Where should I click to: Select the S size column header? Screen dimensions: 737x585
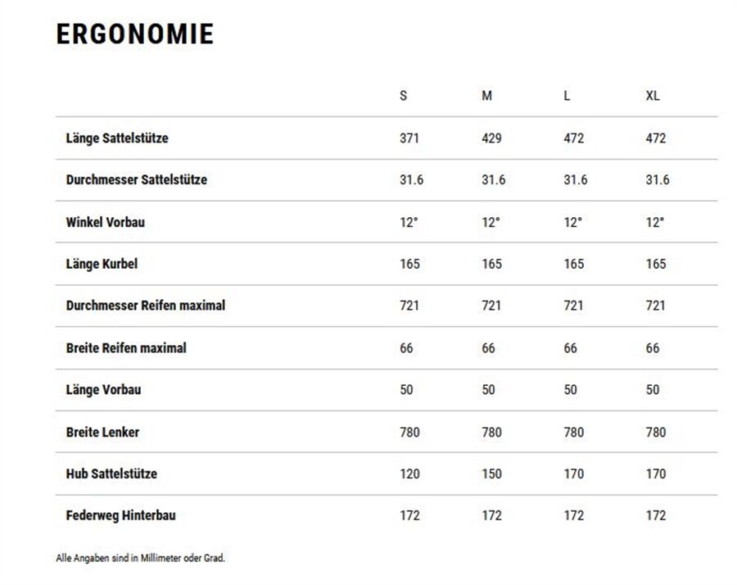point(403,96)
